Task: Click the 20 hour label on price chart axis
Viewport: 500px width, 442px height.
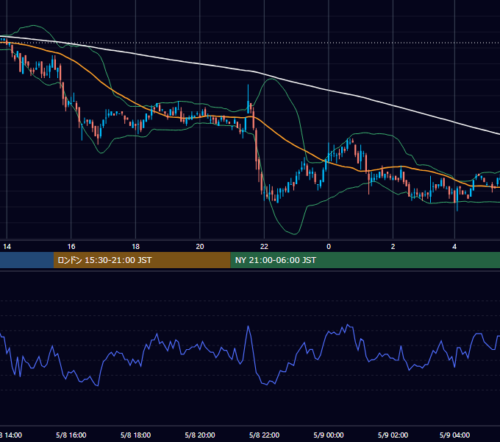Action: coord(200,247)
